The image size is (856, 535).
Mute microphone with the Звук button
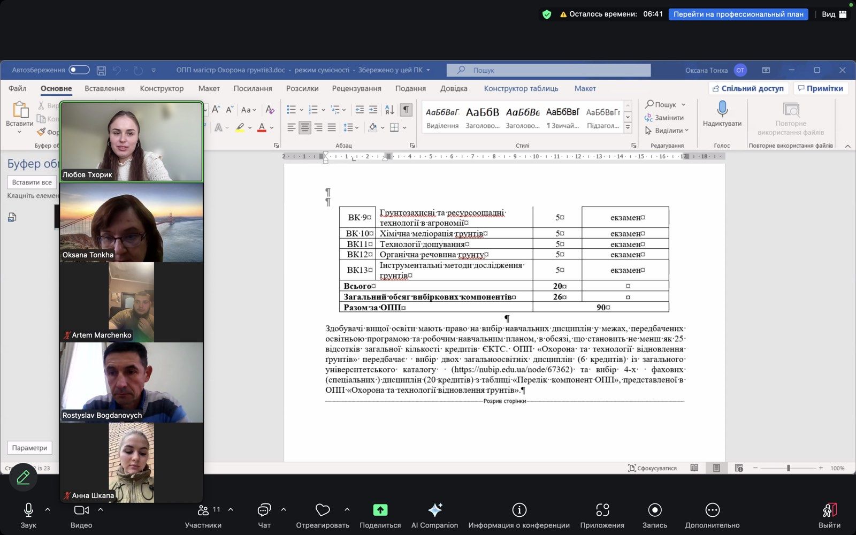tap(28, 510)
